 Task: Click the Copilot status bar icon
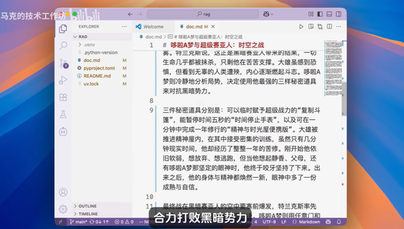(328, 222)
